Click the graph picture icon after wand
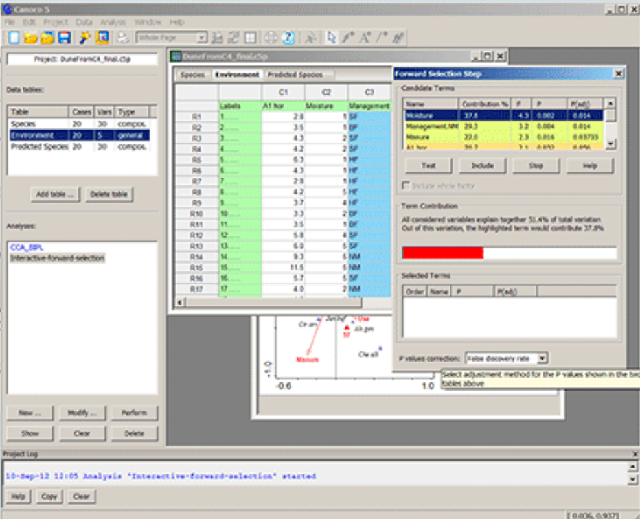The image size is (640, 519). coord(102,38)
